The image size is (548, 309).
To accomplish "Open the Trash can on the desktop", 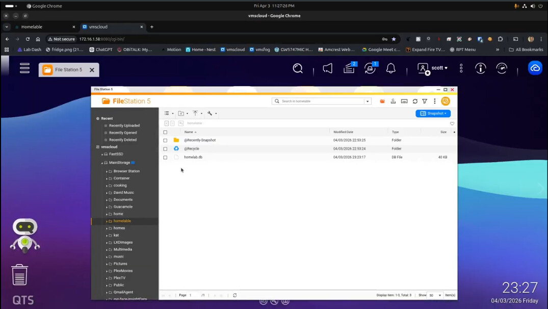I will tap(19, 275).
